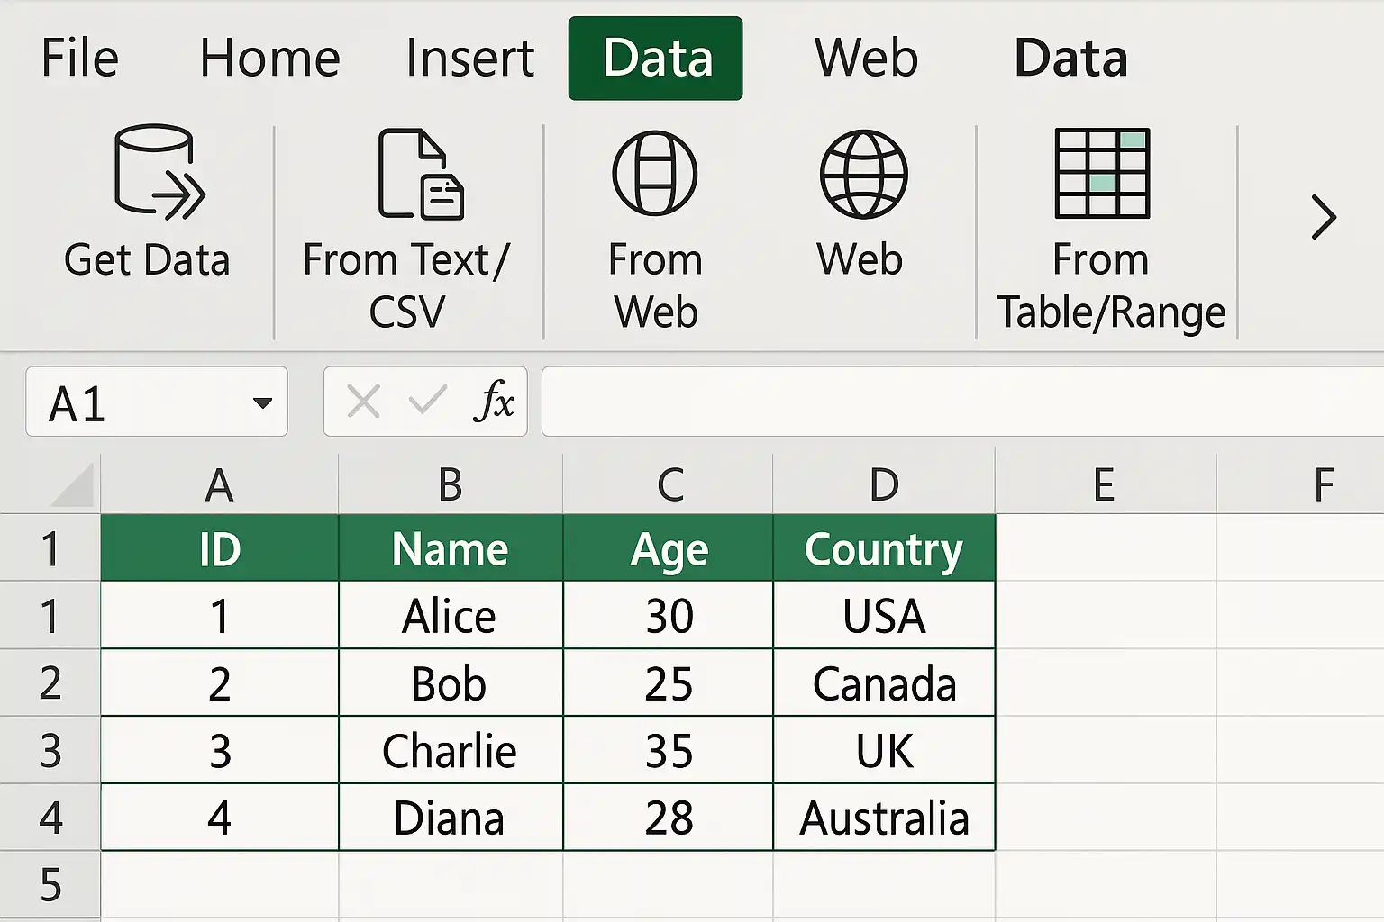This screenshot has height=922, width=1384.
Task: Choose the From Table/Range grid icon
Action: [x=1102, y=173]
